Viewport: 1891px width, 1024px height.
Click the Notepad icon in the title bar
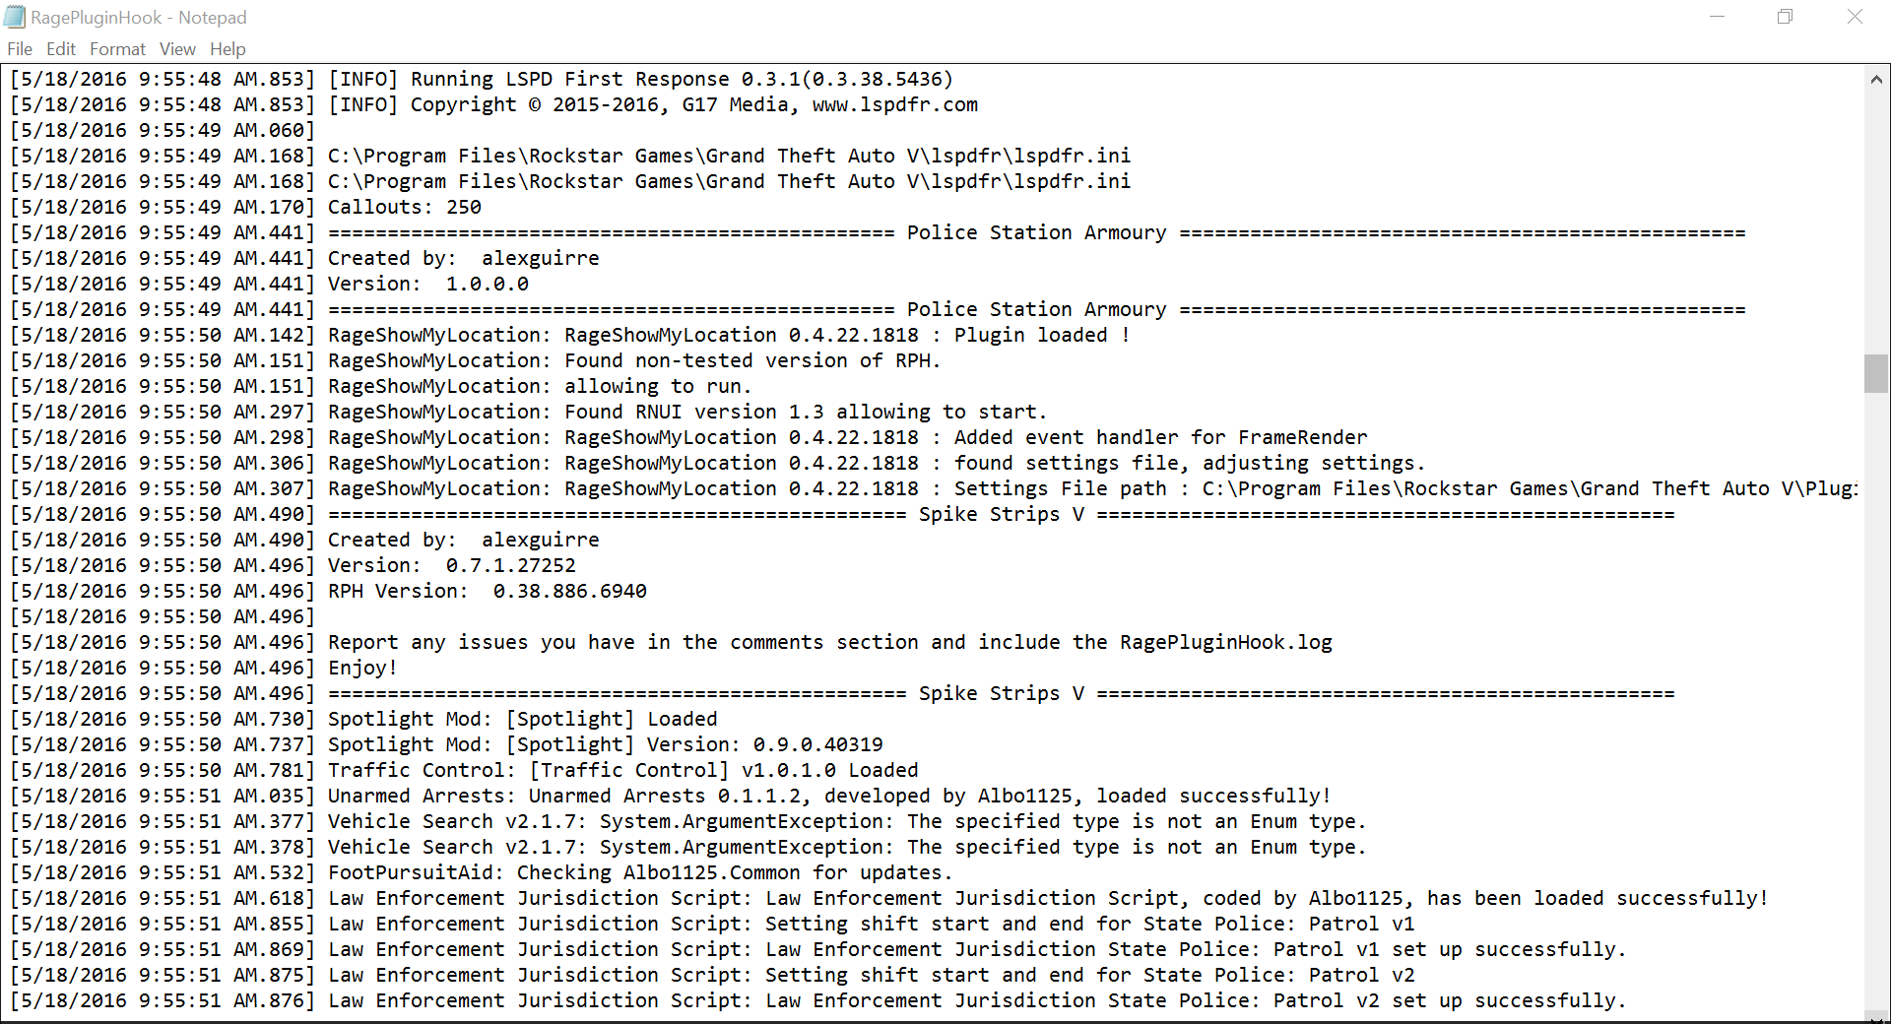click(15, 17)
